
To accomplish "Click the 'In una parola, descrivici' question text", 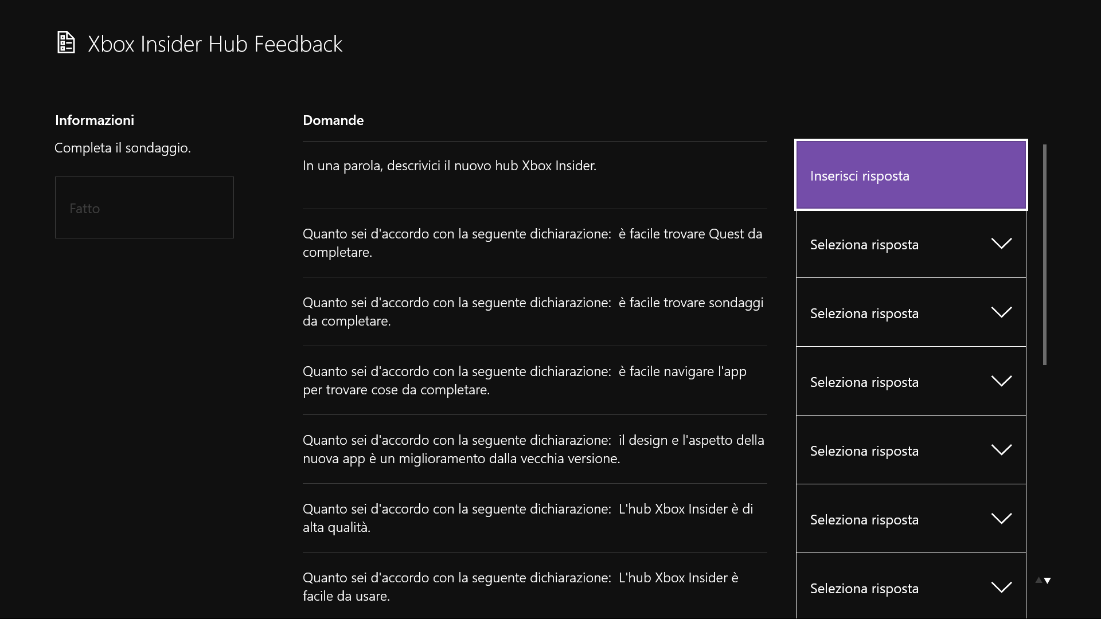I will pos(450,166).
